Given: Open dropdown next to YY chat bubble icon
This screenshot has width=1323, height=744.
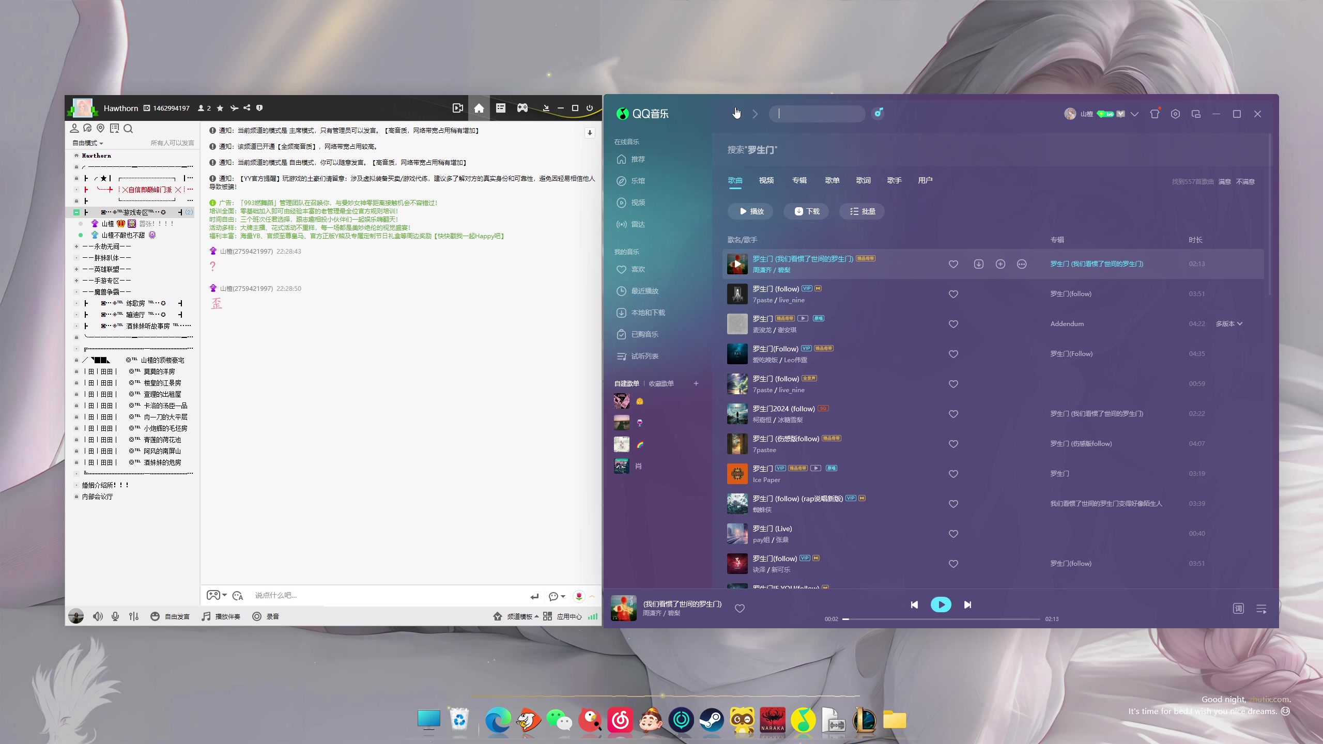Looking at the screenshot, I should [563, 596].
